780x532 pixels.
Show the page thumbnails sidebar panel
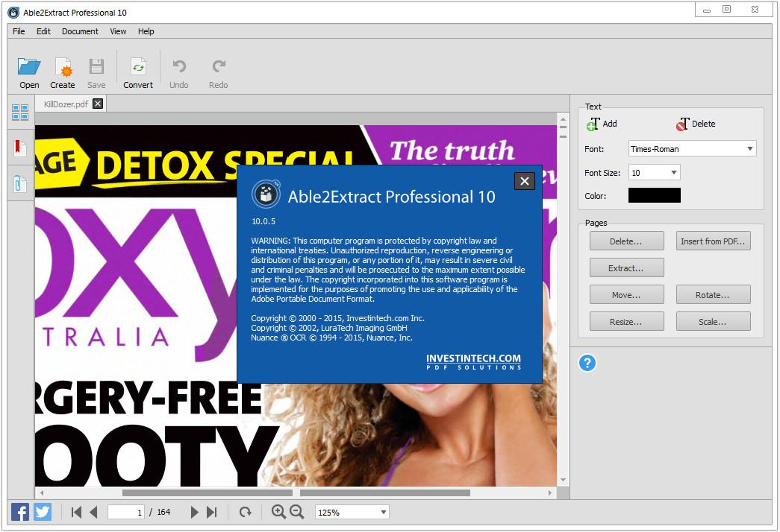click(20, 113)
